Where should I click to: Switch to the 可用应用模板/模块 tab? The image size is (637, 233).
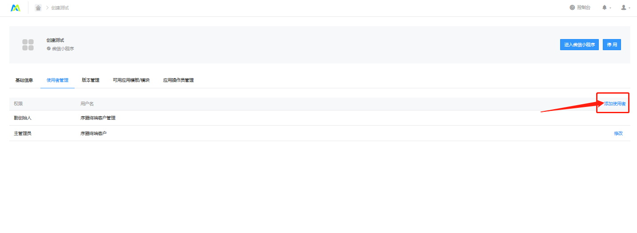[131, 80]
